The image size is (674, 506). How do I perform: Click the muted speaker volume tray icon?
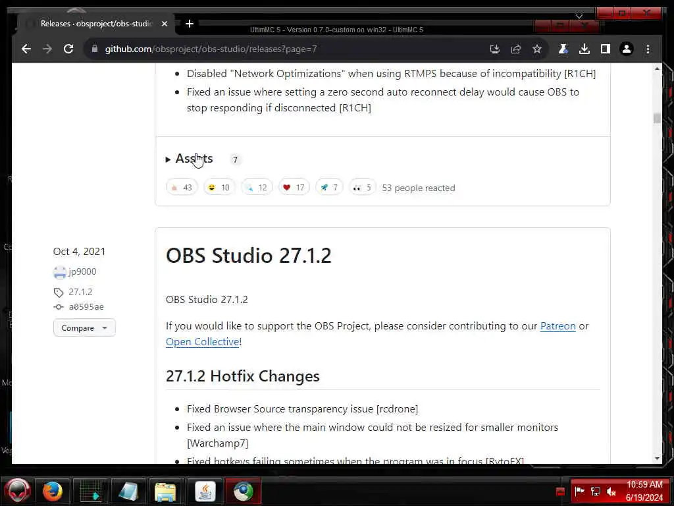[611, 491]
